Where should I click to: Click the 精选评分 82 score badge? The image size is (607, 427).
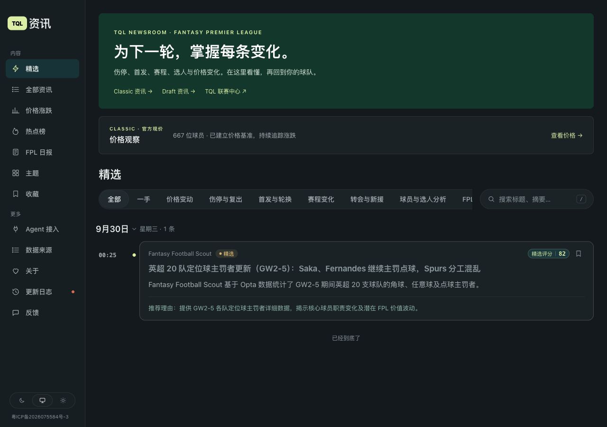tap(549, 254)
